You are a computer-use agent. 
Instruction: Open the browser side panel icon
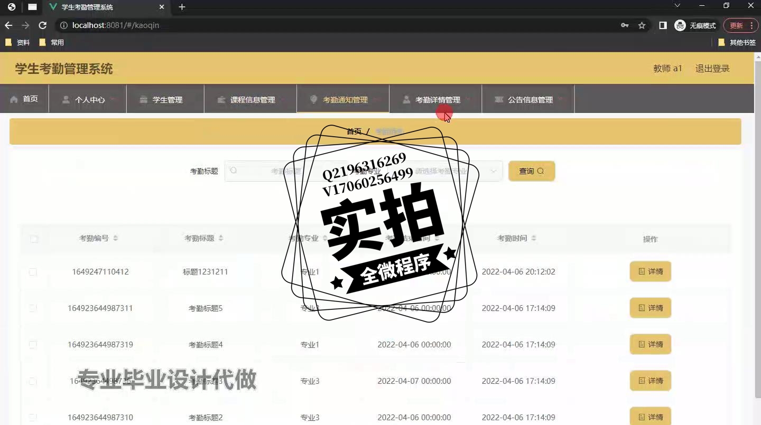tap(663, 25)
